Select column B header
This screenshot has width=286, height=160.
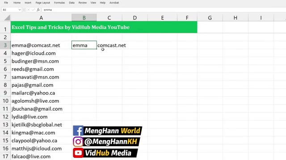(x=84, y=18)
